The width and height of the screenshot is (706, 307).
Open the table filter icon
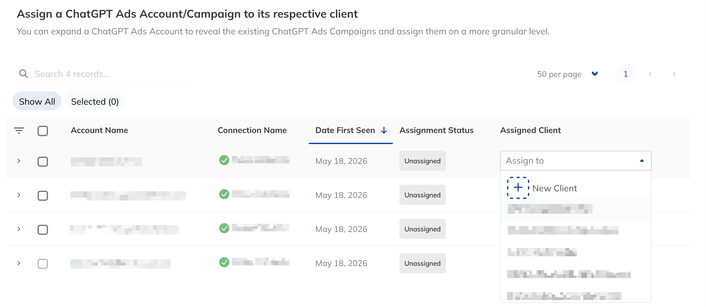pos(19,130)
